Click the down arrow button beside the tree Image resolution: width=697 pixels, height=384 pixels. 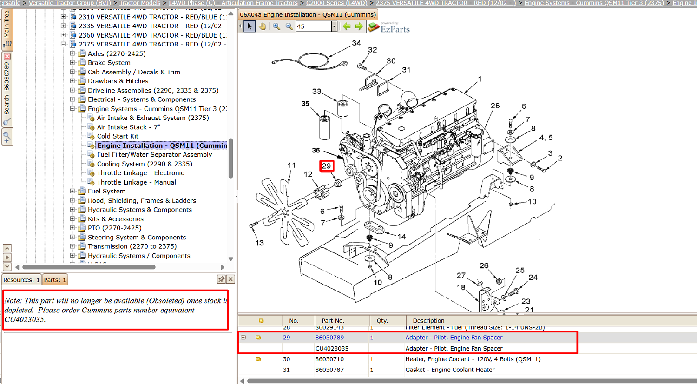tap(7, 266)
